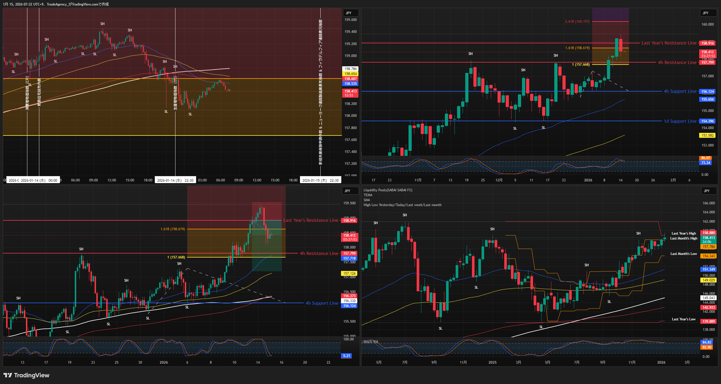Select the TEMA indicator in the legend
The image size is (721, 384).
point(368,195)
